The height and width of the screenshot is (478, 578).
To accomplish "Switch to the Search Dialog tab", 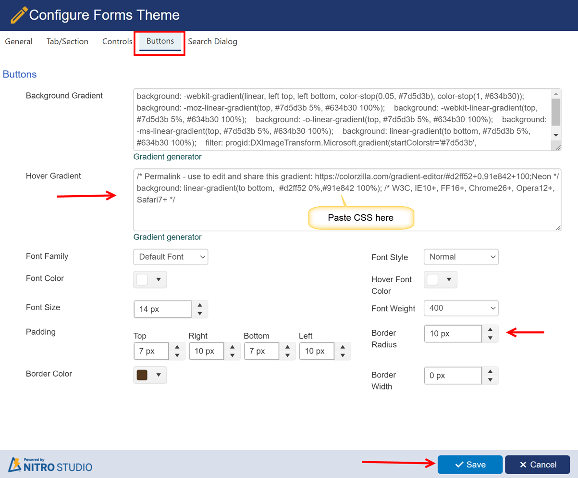I will [x=212, y=41].
